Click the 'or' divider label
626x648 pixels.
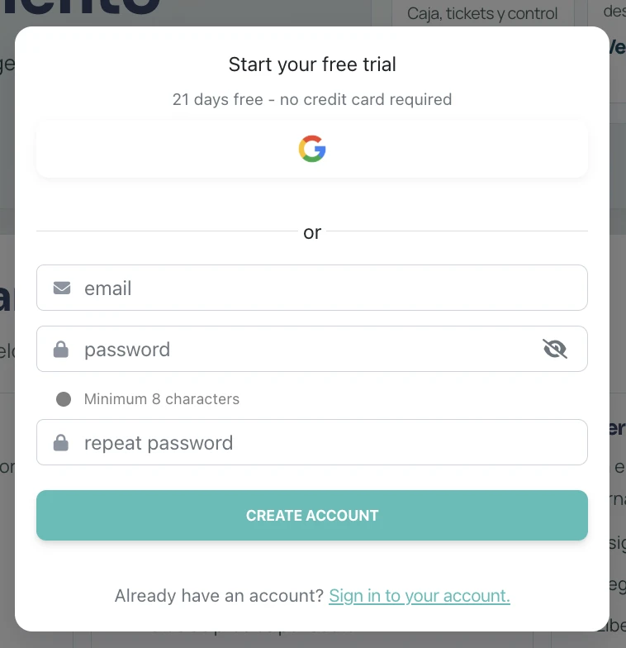(x=312, y=232)
